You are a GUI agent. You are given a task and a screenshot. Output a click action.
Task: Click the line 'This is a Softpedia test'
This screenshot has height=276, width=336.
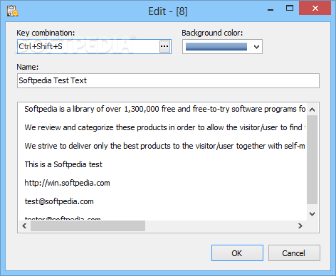pyautogui.click(x=63, y=164)
